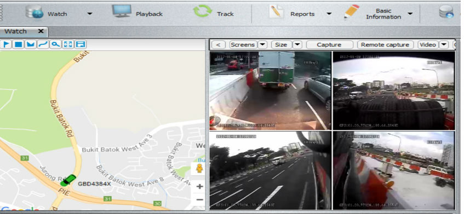
Task: Zoom out the map with minus
Action: [x=200, y=200]
